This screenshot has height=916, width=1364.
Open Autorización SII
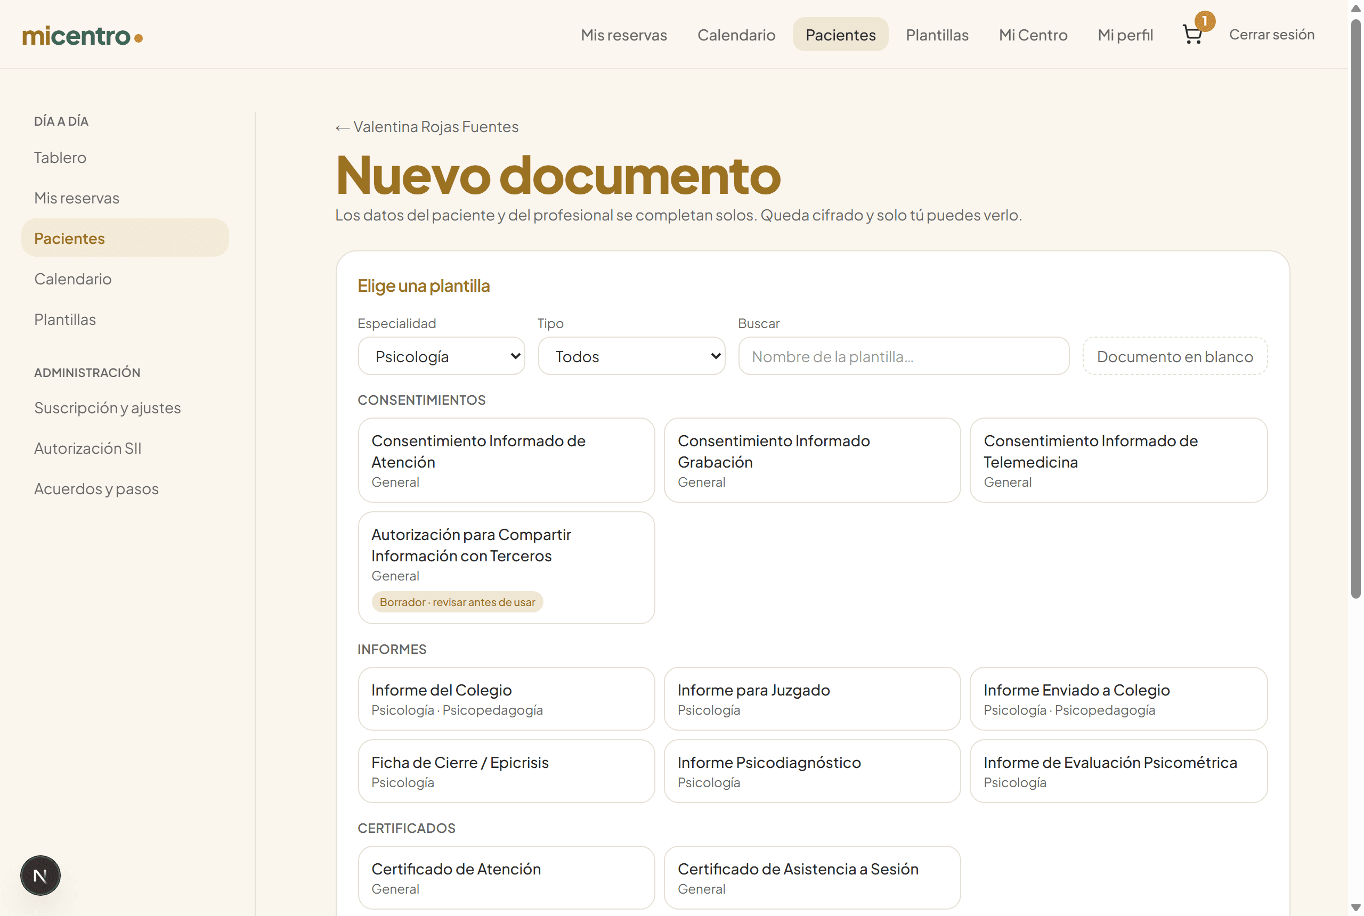[125, 448]
